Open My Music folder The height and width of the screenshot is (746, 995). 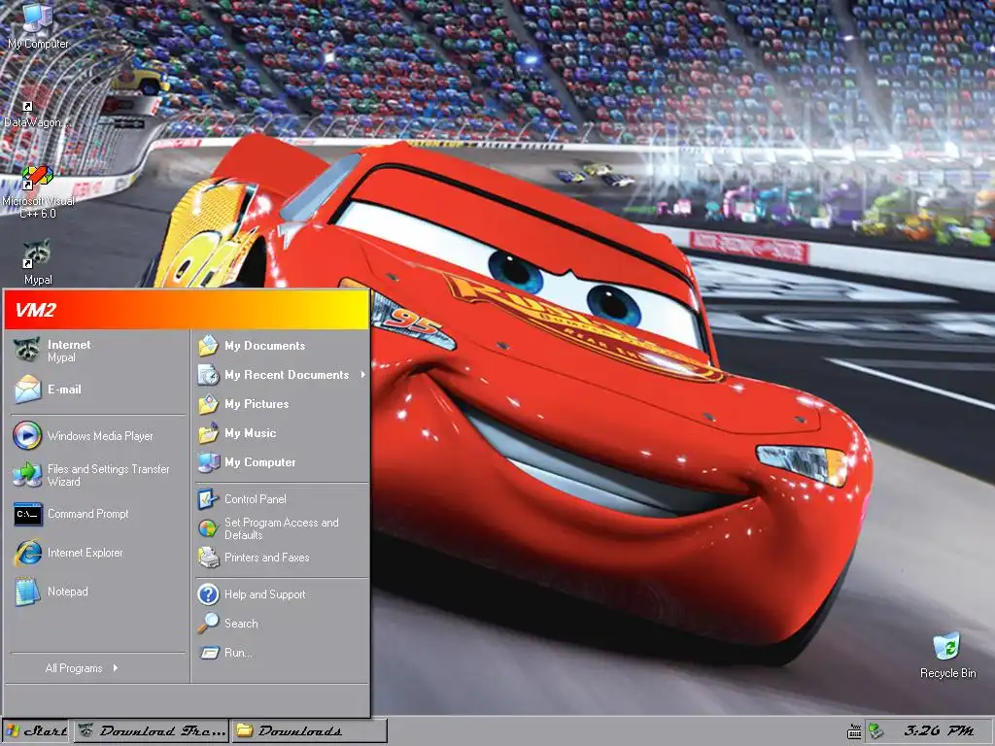(x=281, y=433)
